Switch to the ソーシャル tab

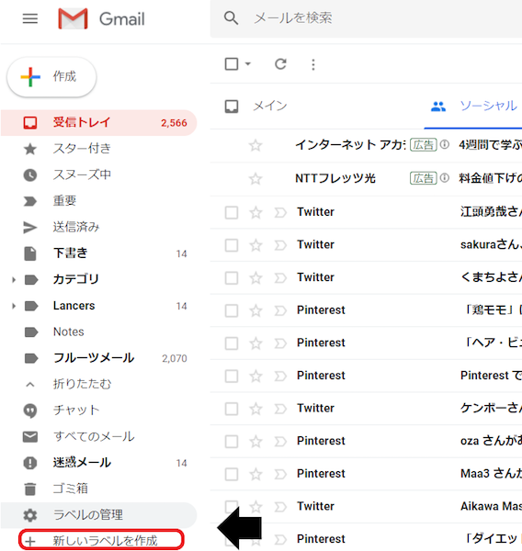[x=474, y=107]
